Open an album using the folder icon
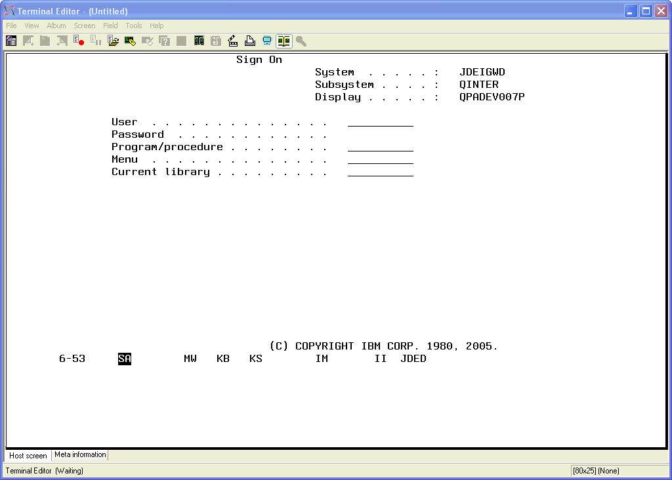672x480 pixels. [113, 41]
